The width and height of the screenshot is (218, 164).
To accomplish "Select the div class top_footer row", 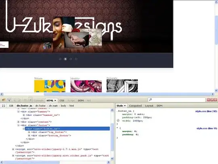I will (49, 132).
